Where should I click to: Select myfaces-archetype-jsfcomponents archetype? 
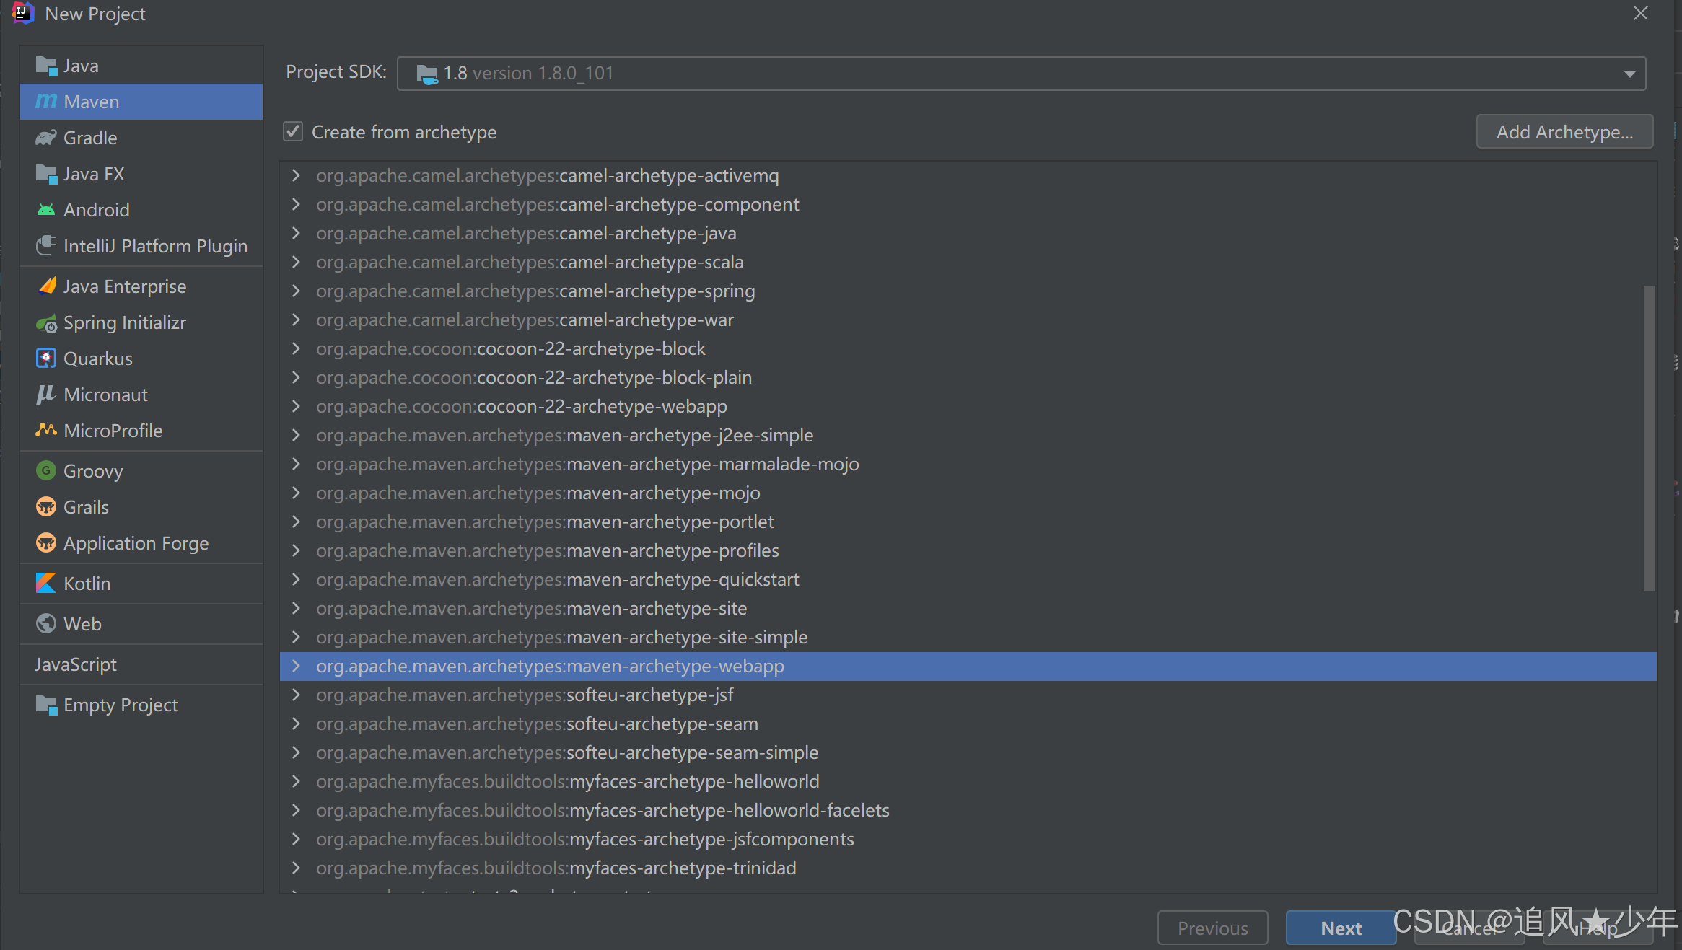click(x=968, y=839)
